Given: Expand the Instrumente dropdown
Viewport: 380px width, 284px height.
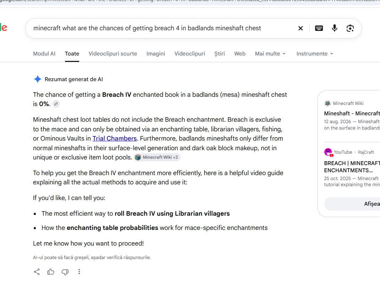Looking at the screenshot, I should point(315,54).
